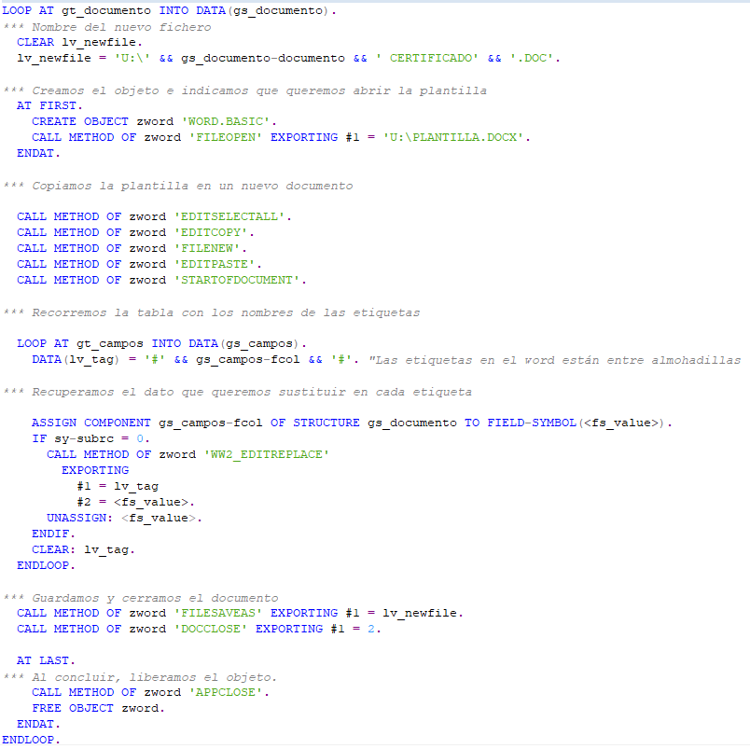This screenshot has height=749, width=750.
Task: Click the 'CLEAR: lv_tag.' statement
Action: point(83,549)
